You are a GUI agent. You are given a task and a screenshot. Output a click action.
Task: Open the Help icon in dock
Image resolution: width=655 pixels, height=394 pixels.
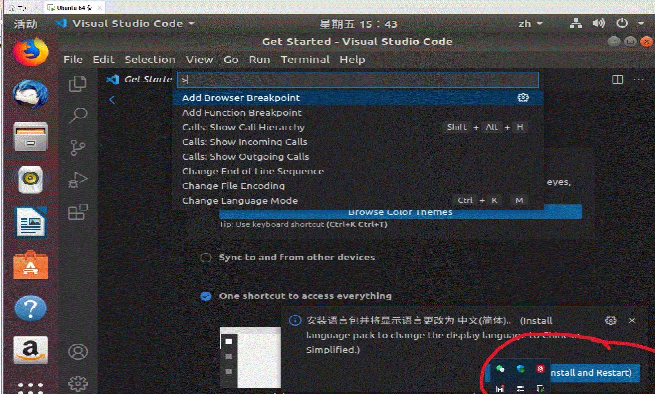click(x=31, y=308)
